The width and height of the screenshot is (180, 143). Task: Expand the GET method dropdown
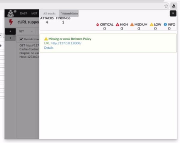[26, 31]
